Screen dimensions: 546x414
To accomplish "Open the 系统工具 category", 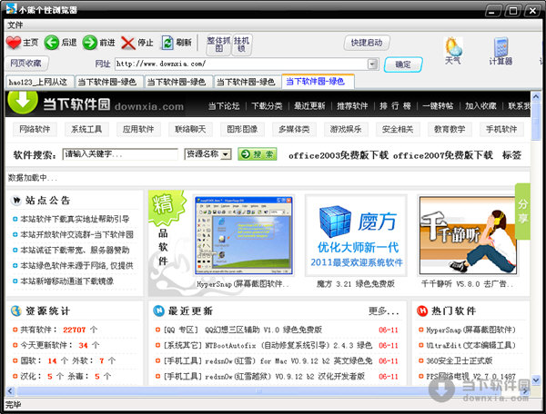I will [86, 129].
